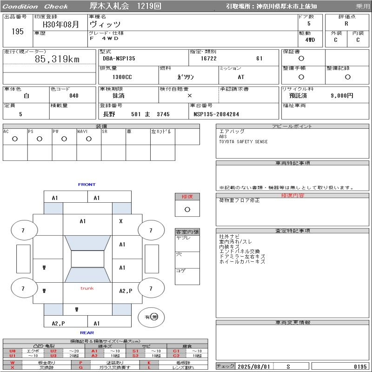Click the U0 legend code
This screenshot has width=372, height=372.
13,351
